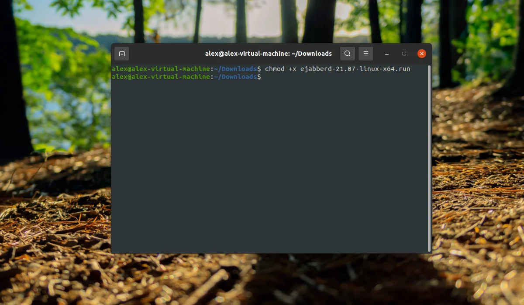
Task: Maximize the terminal window
Action: click(404, 54)
